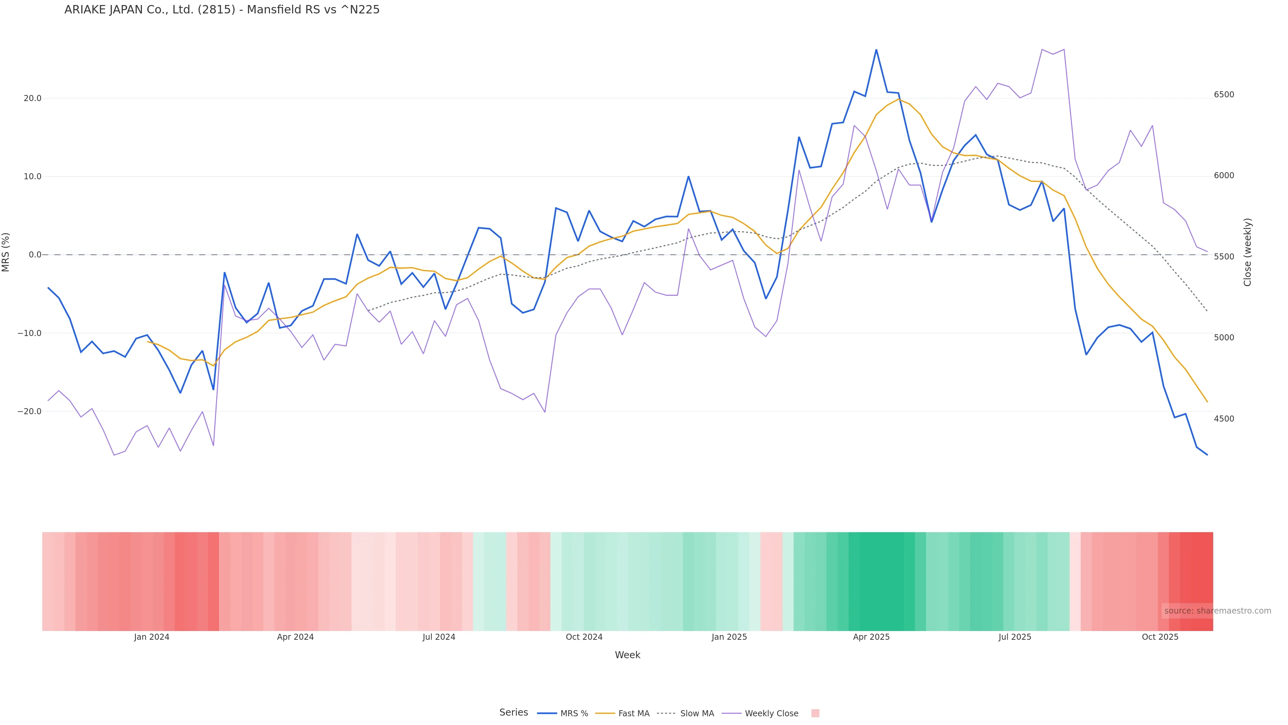1288x725 pixels.
Task: Click the Week x-axis title
Action: [628, 655]
